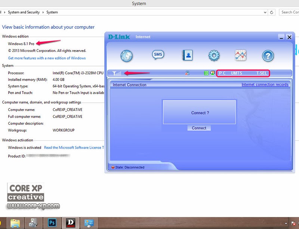Click the 4.00 GB RAM value
Screen dimensions: 299x229
pyautogui.click(x=58, y=80)
